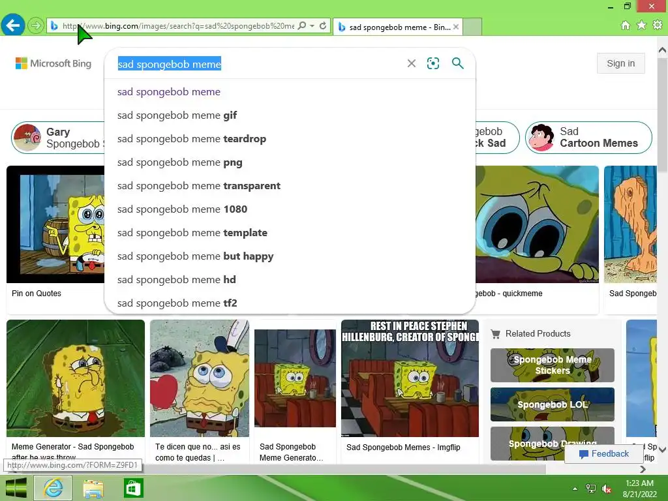668x501 pixels.
Task: Open the 'Te dicen que no' heart image
Action: click(200, 378)
